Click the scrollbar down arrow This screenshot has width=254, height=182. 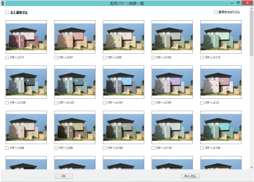(x=252, y=167)
